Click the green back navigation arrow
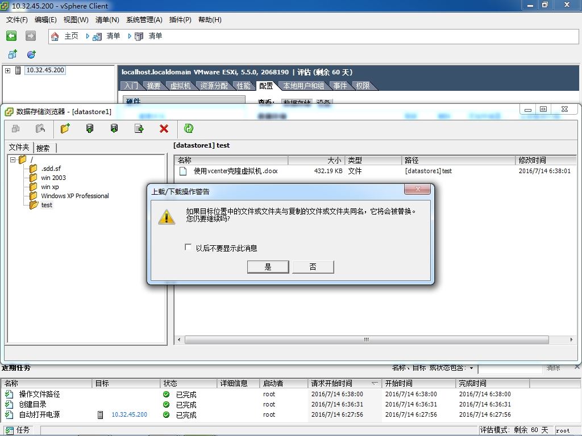This screenshot has width=582, height=436. (x=11, y=36)
